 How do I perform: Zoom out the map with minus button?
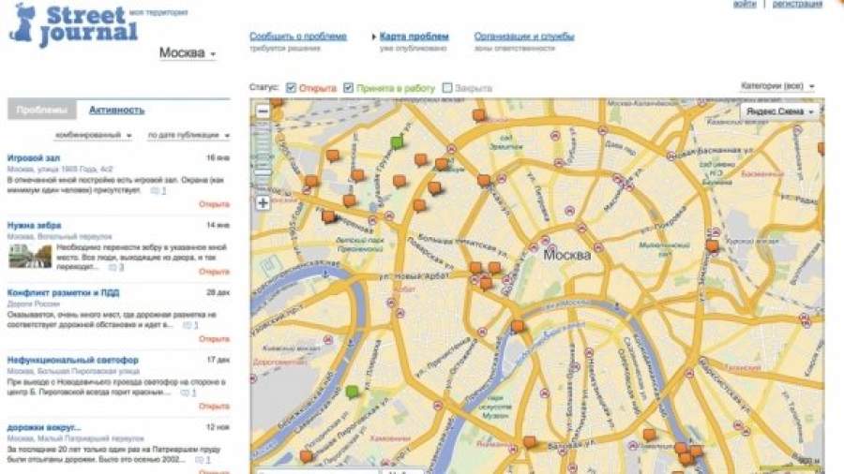pos(263,111)
